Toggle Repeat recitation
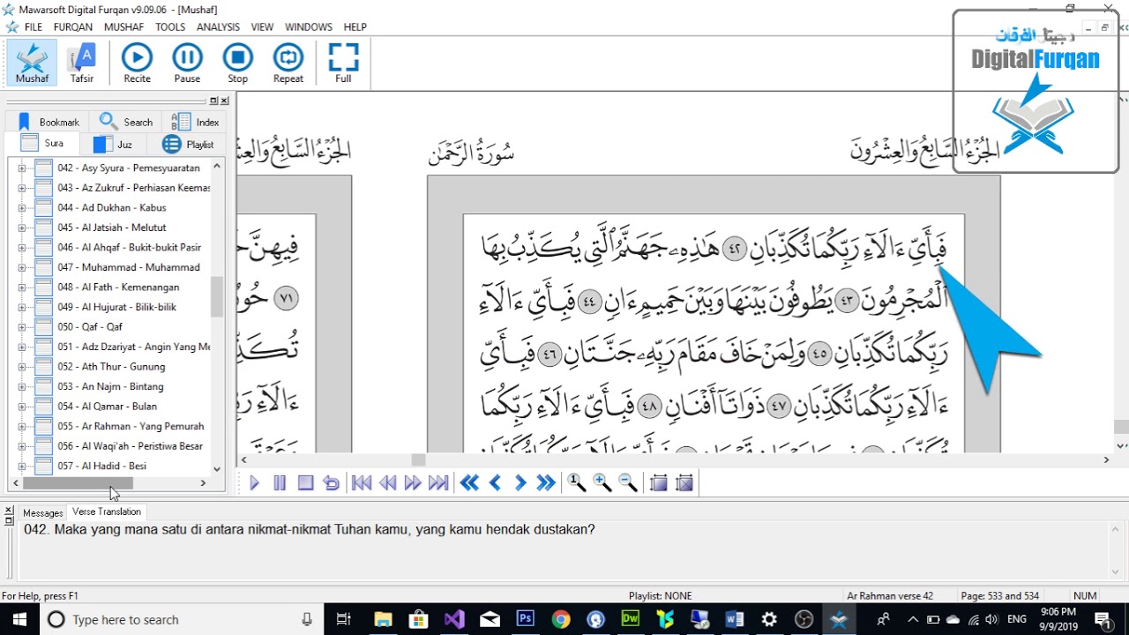This screenshot has height=635, width=1129. click(x=288, y=63)
